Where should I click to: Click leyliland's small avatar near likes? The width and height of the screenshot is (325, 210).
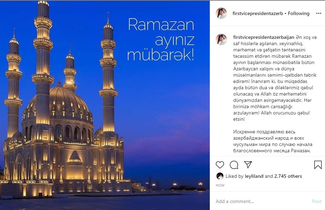(x=220, y=176)
